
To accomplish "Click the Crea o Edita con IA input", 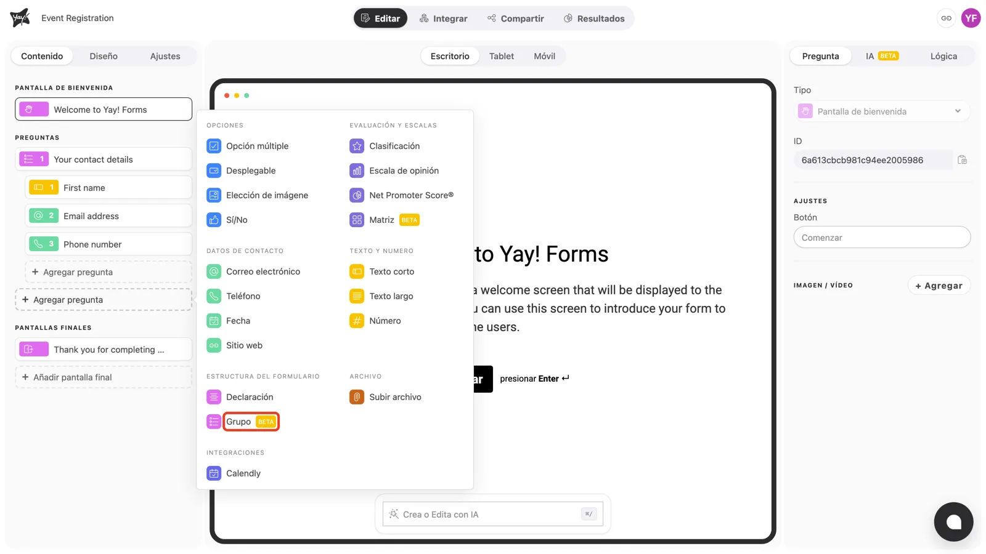I will 493,515.
